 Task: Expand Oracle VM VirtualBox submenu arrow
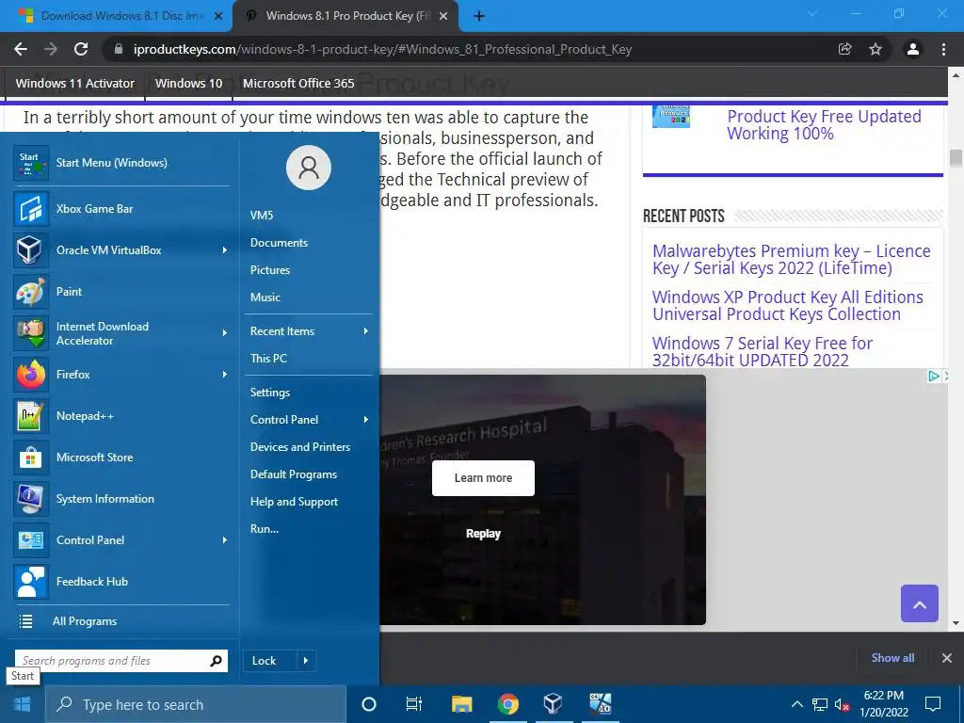click(224, 250)
